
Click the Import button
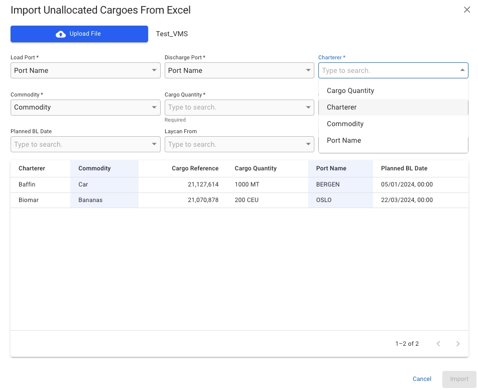(459, 379)
